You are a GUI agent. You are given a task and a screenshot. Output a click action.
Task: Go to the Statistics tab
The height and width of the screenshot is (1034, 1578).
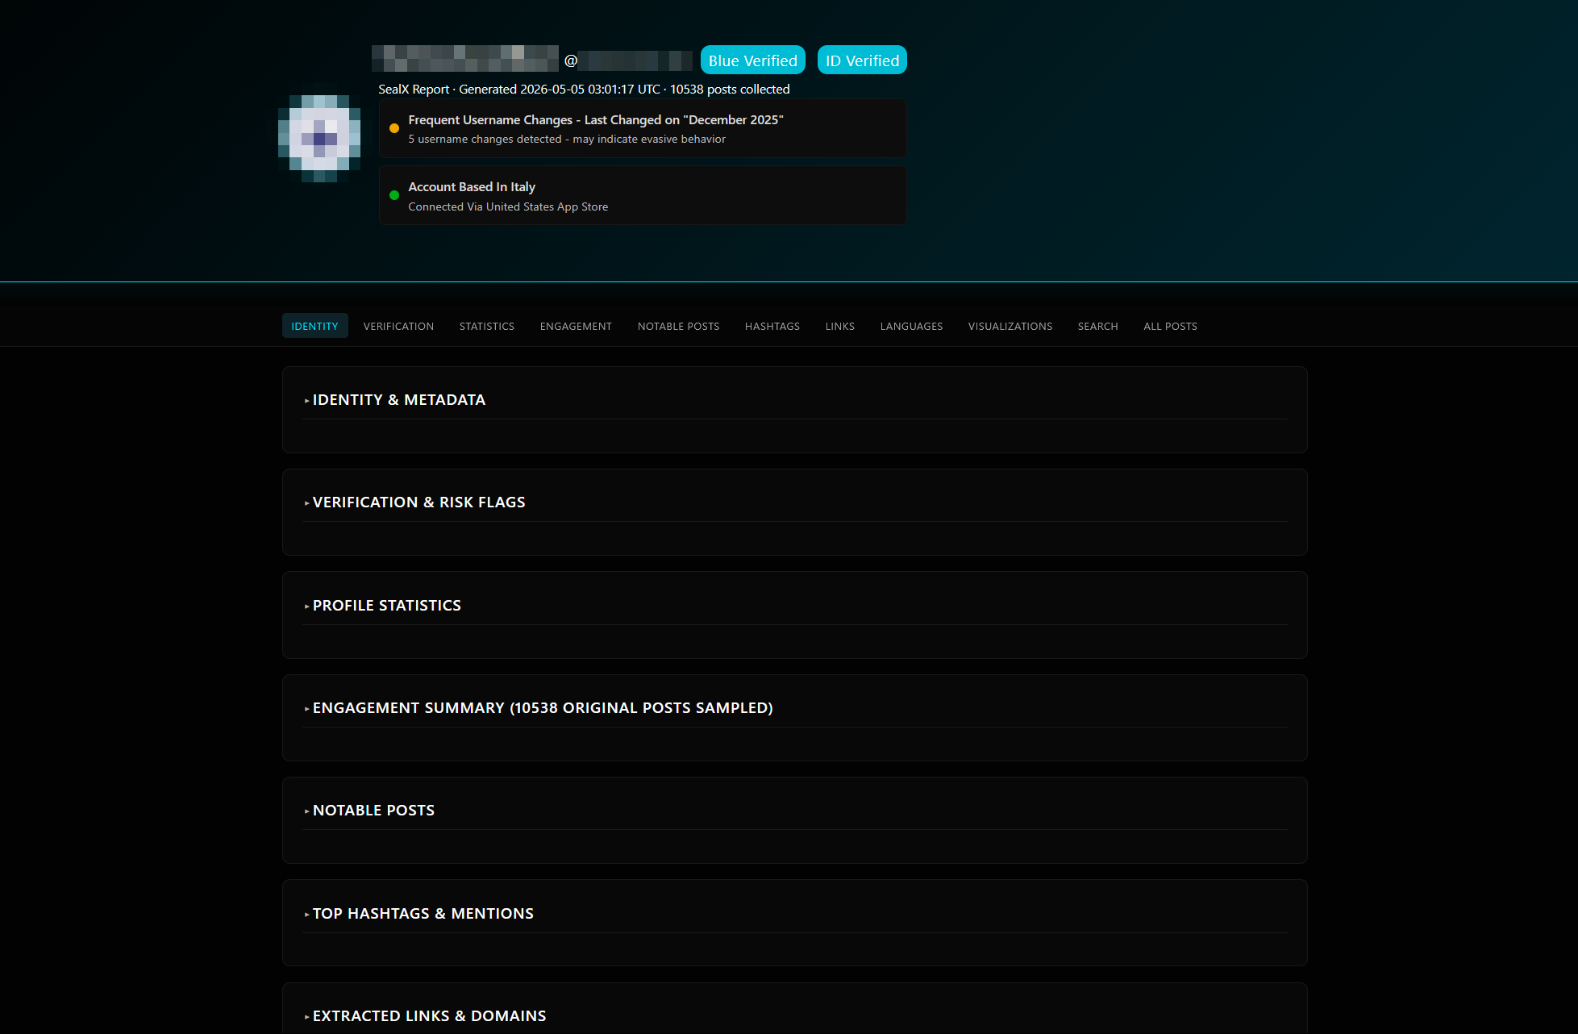click(487, 326)
